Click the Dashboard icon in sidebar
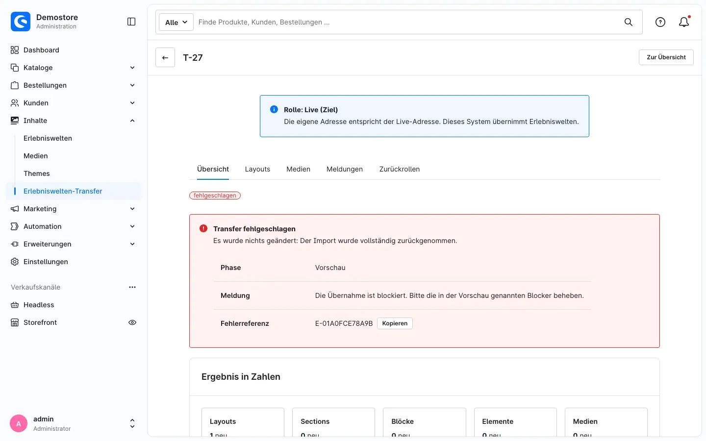This screenshot has height=441, width=706. 15,50
